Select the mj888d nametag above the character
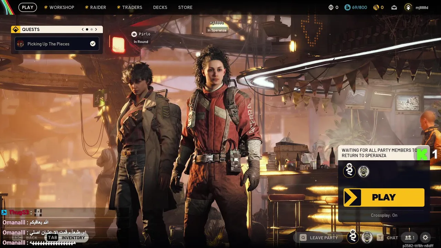This screenshot has width=441, height=248. coord(217,23)
